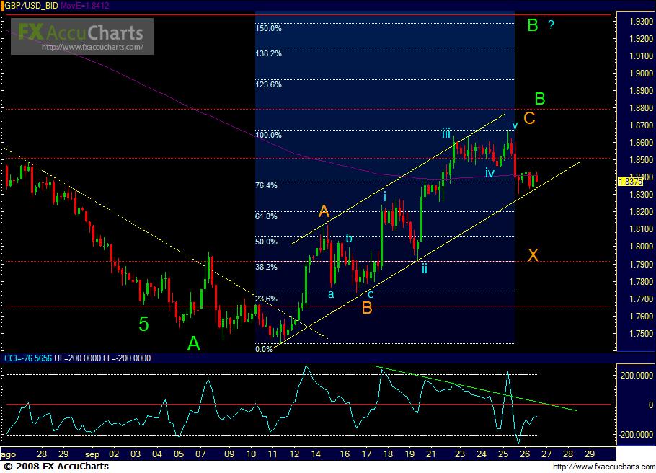Select the 38.2% Fibonacci retracement label

[266, 267]
